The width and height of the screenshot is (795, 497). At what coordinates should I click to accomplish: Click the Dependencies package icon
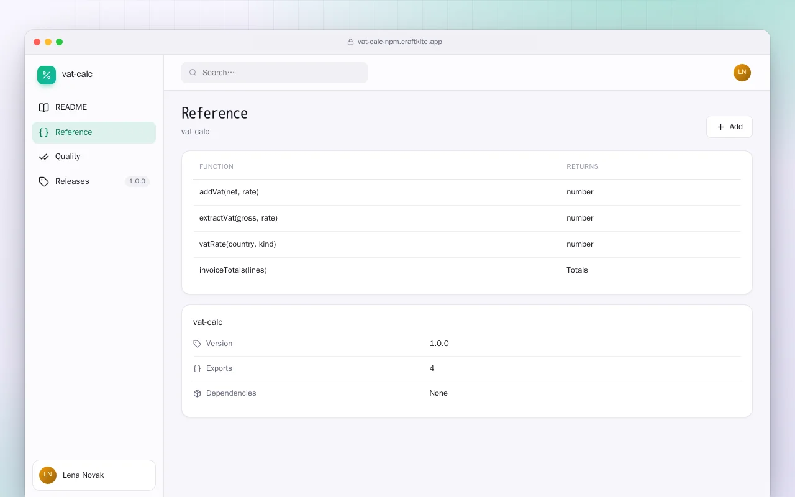[x=198, y=393]
